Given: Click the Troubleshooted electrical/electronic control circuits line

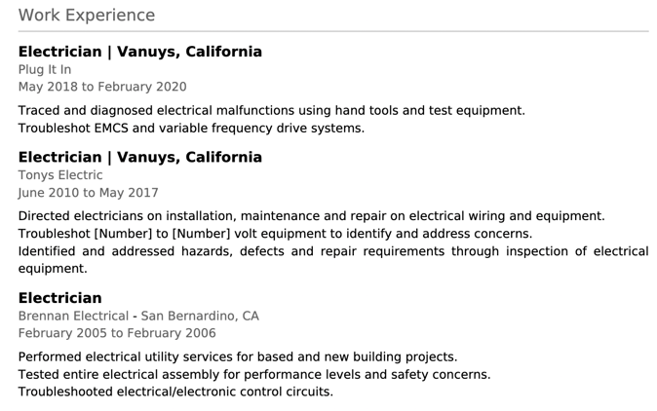Looking at the screenshot, I should pos(176,392).
